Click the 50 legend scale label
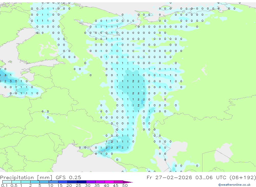256x187 pixels. click(x=125, y=185)
